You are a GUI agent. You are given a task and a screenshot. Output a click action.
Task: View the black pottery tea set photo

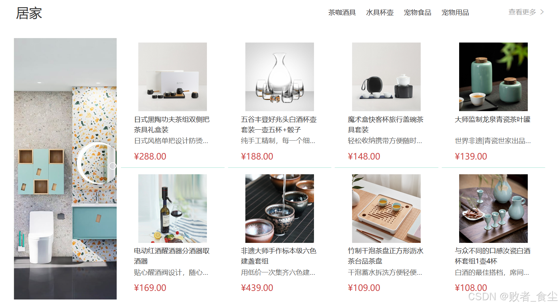173,77
